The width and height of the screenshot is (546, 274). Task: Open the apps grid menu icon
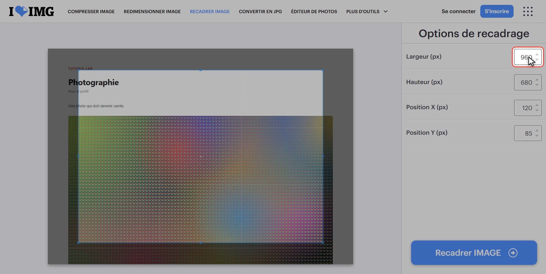click(528, 11)
